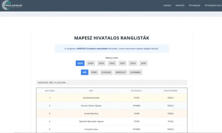Select player Krenhardt Eszter
The width and height of the screenshot is (222, 133).
(x=91, y=98)
